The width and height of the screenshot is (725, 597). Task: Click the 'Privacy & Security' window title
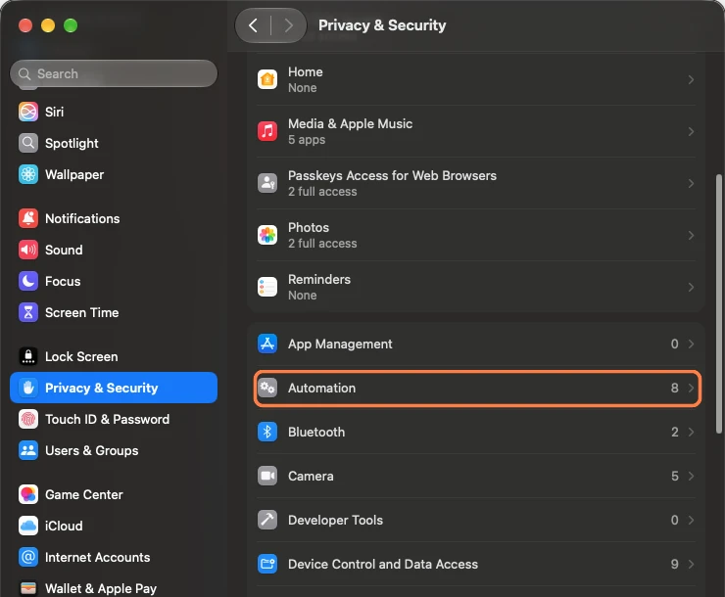(382, 25)
